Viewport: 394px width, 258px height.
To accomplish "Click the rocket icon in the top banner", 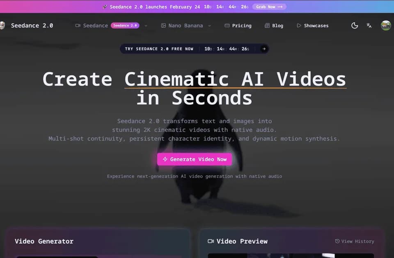I will (x=105, y=7).
